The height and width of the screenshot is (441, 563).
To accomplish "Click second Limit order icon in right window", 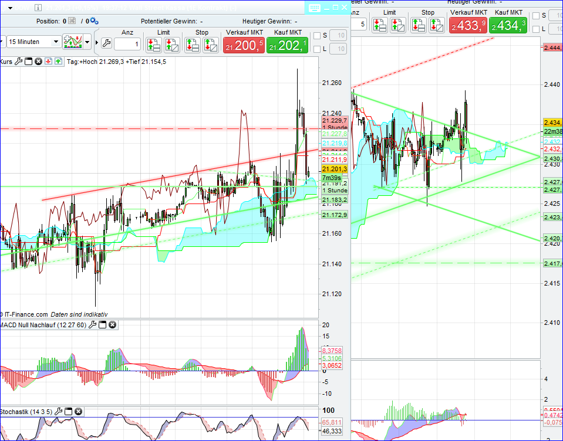I will [x=398, y=25].
